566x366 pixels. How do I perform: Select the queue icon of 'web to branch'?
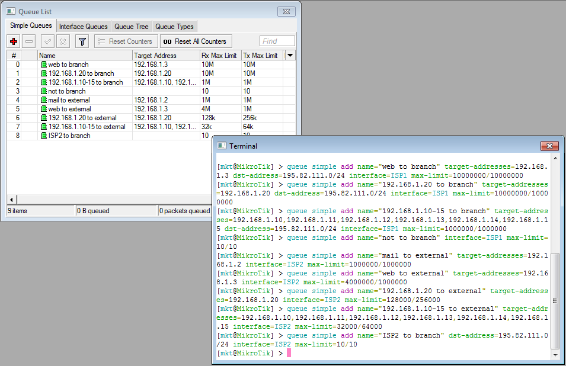coord(44,65)
